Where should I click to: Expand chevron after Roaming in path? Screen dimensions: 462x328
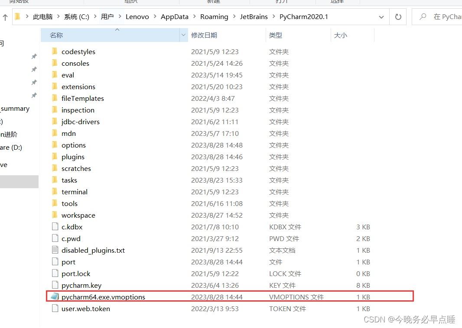click(234, 16)
